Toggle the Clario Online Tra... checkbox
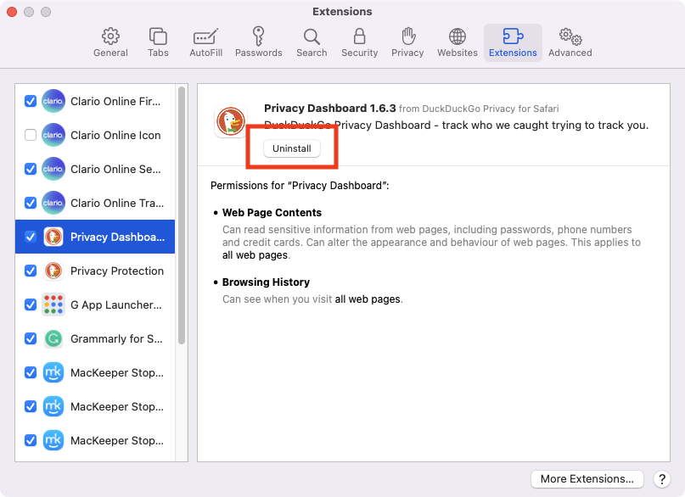This screenshot has height=497, width=685. [x=31, y=203]
